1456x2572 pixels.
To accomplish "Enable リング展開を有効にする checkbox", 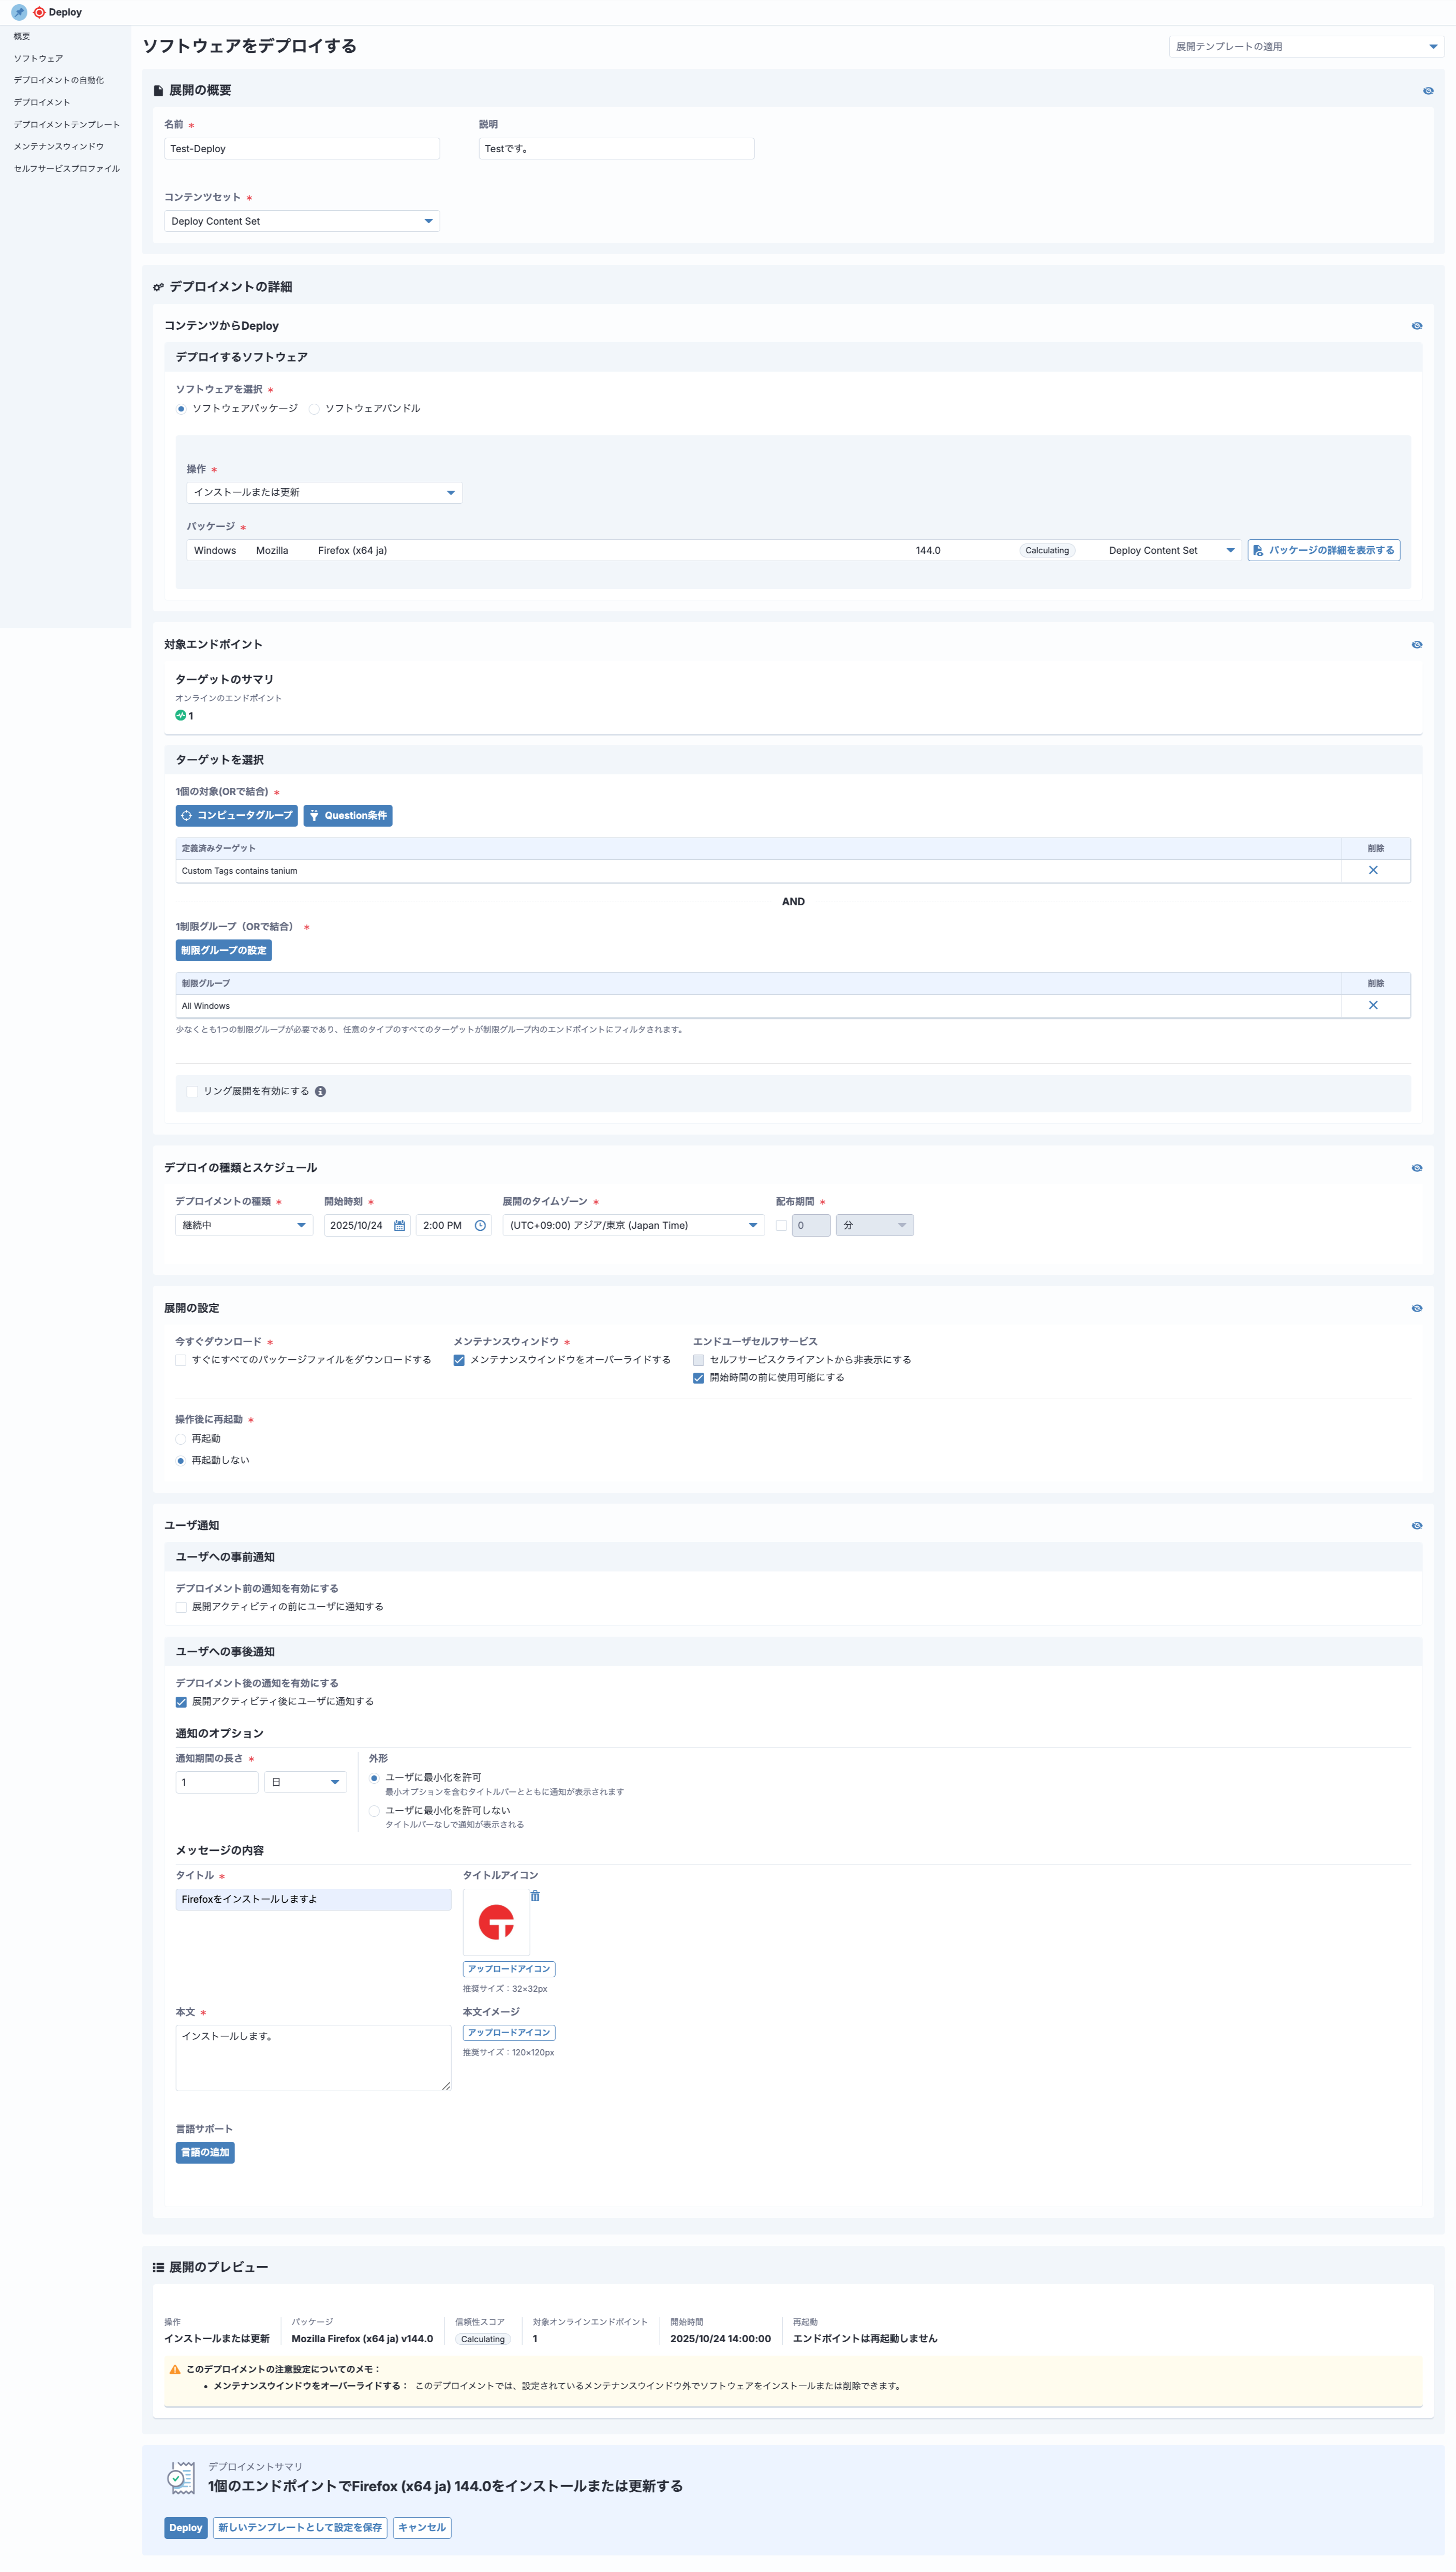I will (192, 1092).
